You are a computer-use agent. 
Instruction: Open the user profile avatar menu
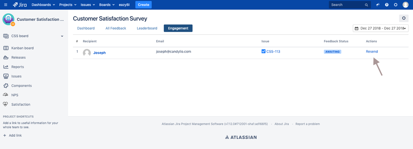point(406,5)
